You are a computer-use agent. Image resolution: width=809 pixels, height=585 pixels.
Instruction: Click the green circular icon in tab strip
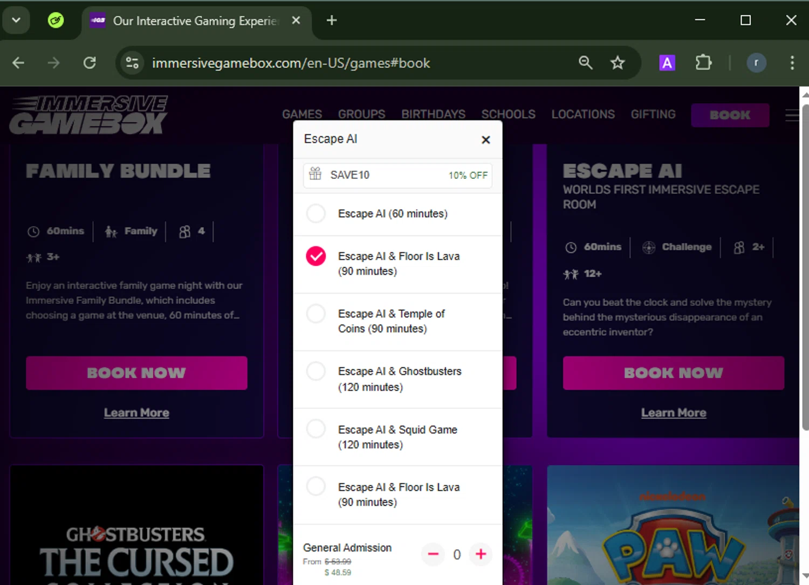tap(56, 20)
